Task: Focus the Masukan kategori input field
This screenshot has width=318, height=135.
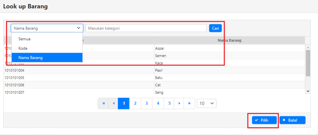Action: (146, 28)
